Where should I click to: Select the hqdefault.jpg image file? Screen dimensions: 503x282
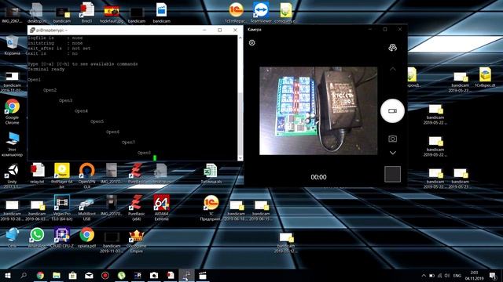(112, 13)
